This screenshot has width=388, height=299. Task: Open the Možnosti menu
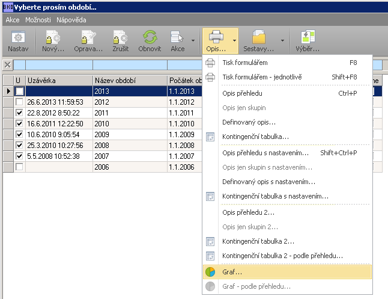tap(38, 20)
